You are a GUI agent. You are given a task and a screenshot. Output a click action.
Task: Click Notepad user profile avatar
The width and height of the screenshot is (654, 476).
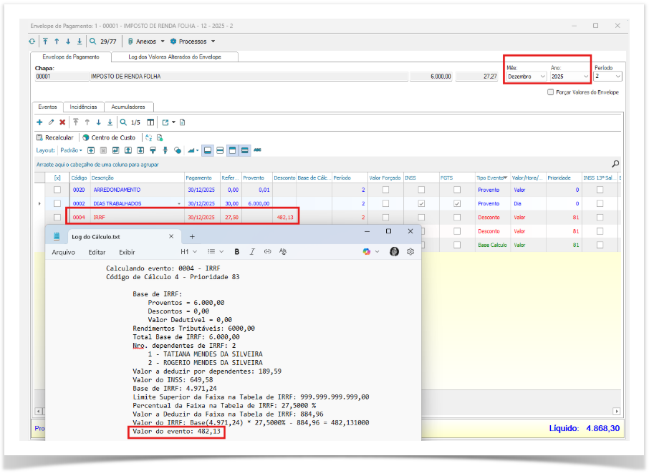point(394,252)
